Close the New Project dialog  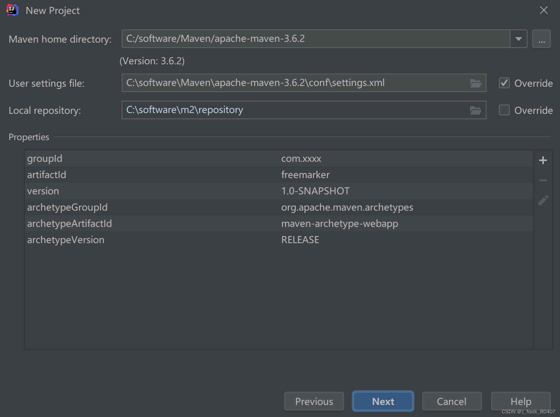point(544,10)
